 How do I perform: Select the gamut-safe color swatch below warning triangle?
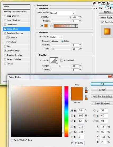coord(86,91)
